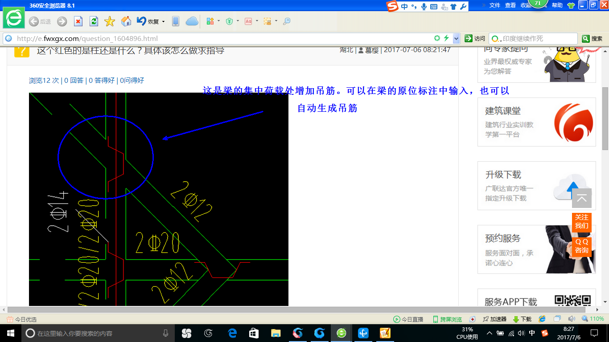This screenshot has height=342, width=609.
Task: Click the Aa translate icon
Action: click(x=248, y=21)
